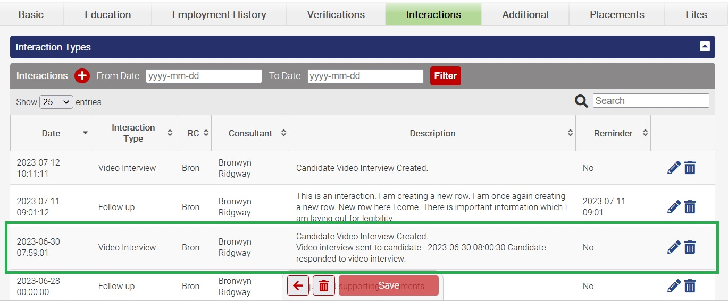Open the Placements tab
728x303 pixels.
tap(617, 14)
